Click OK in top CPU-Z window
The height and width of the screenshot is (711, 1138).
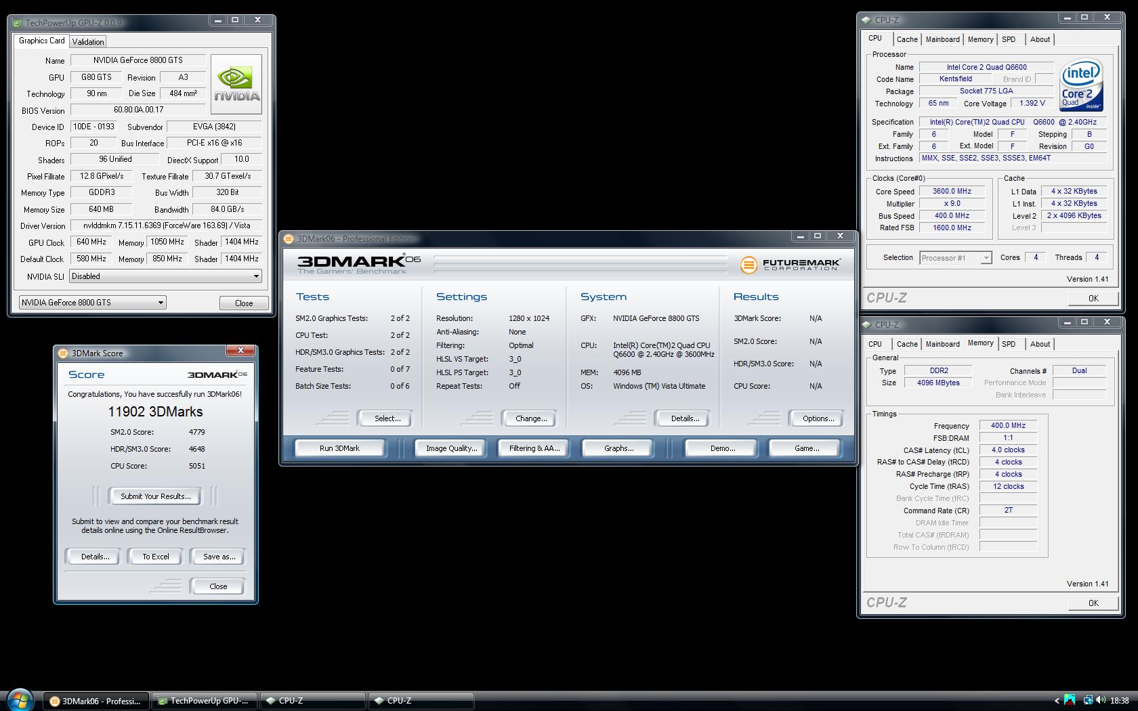tap(1093, 298)
